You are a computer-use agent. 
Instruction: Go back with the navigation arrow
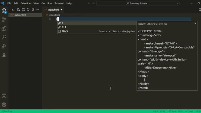click(89, 3)
